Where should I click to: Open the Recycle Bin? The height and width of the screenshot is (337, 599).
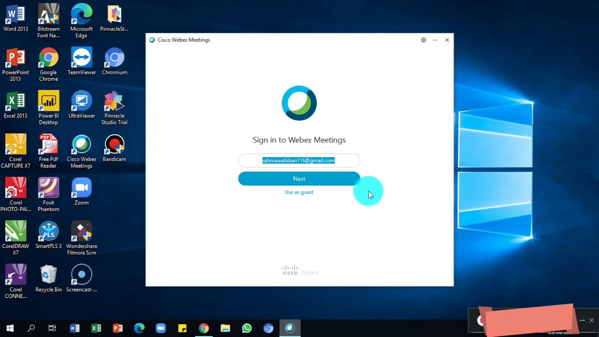coord(49,279)
